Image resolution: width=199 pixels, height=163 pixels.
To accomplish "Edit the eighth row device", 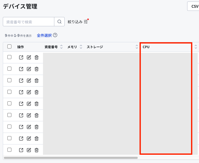I will 29,139.
